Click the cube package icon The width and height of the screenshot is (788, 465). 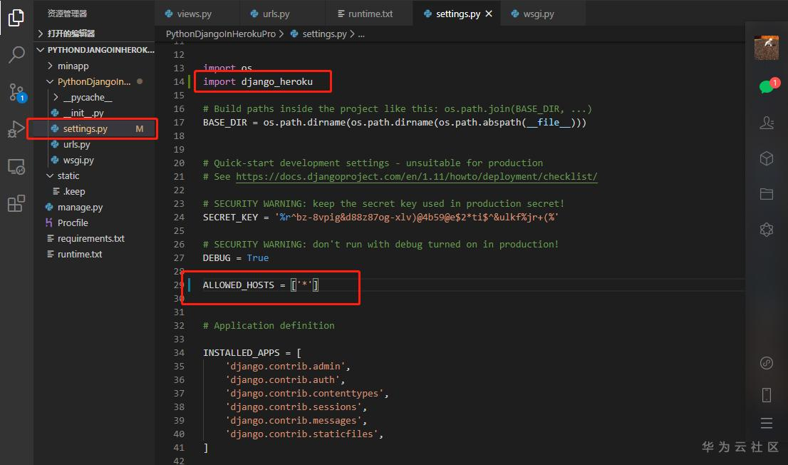767,158
